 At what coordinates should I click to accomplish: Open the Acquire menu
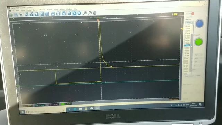(50, 10)
